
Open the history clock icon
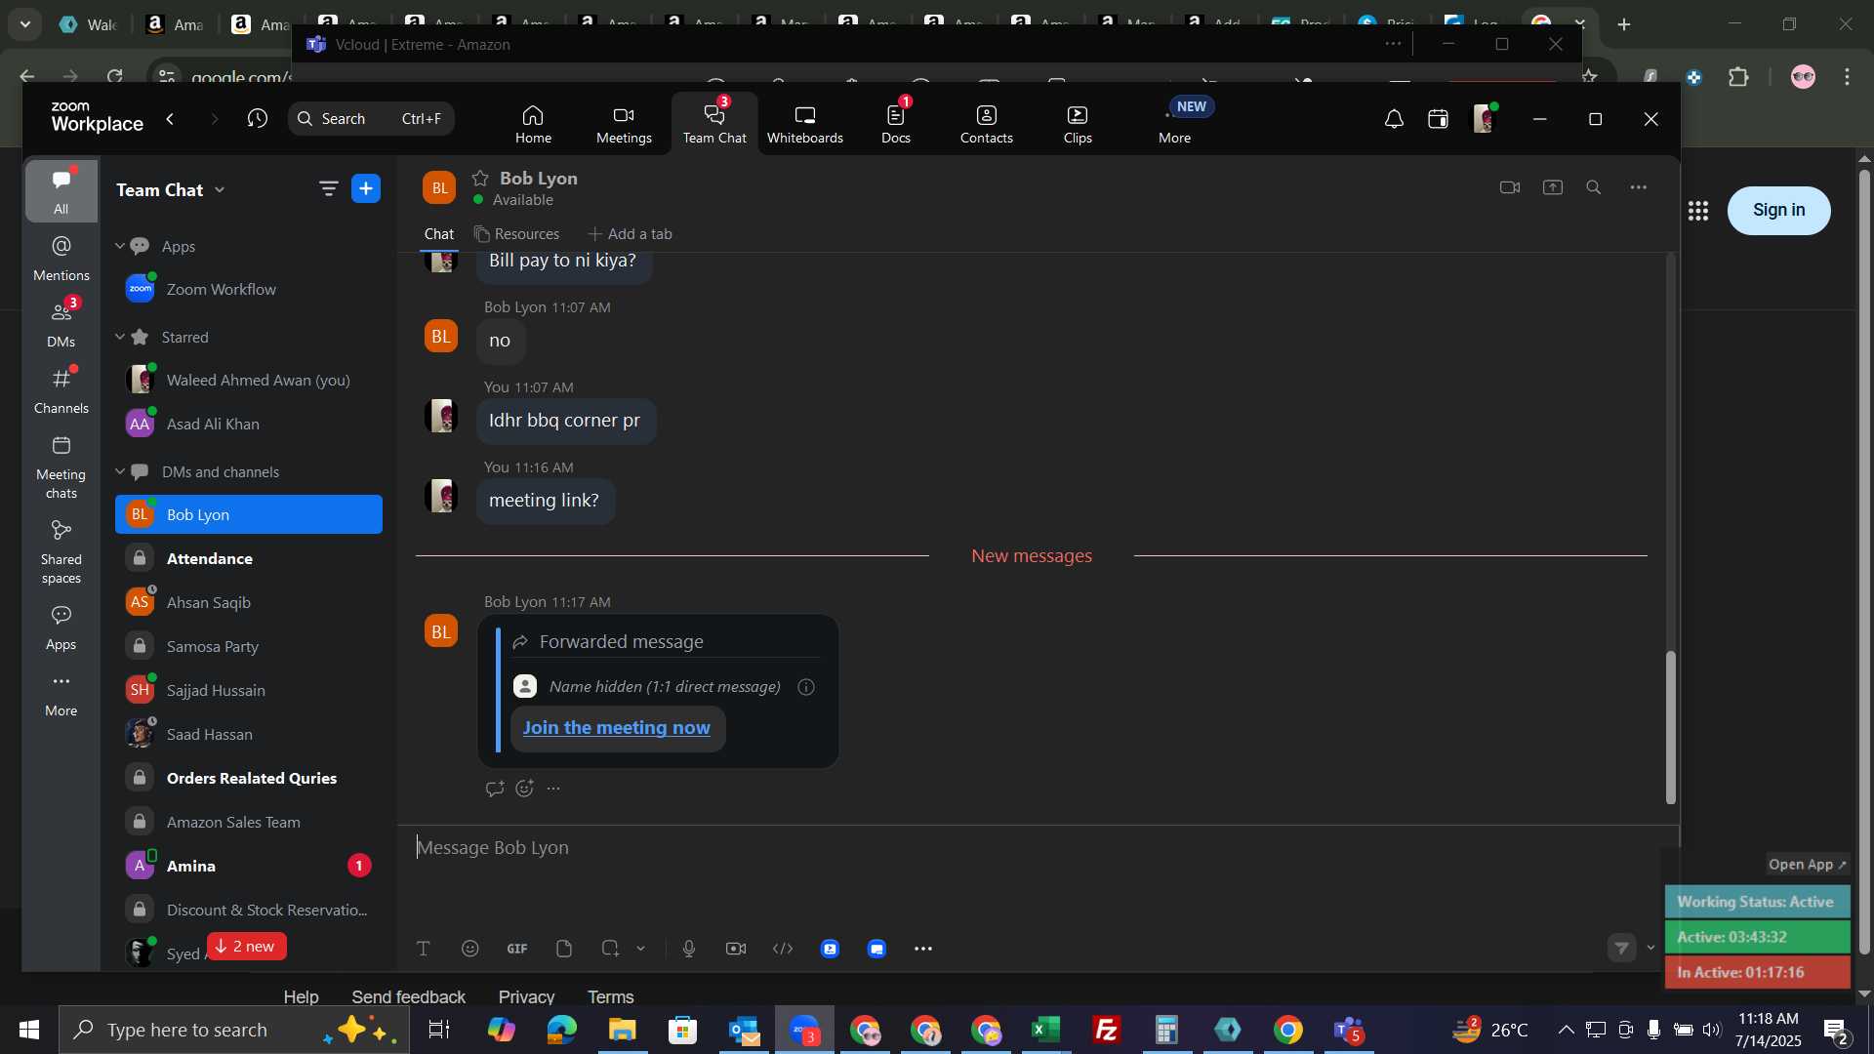click(x=258, y=119)
